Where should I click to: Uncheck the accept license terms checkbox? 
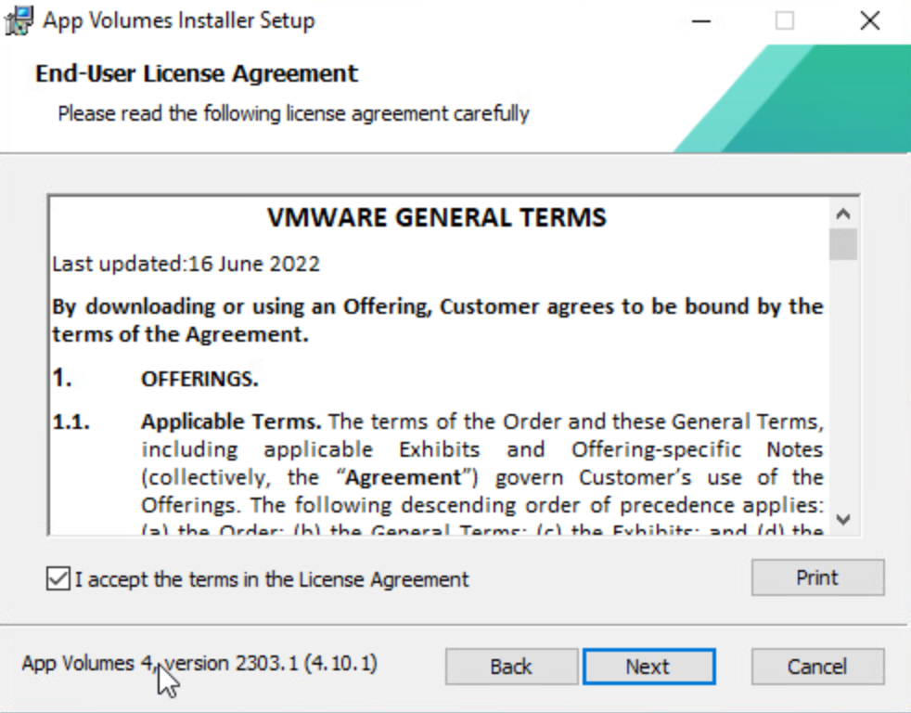(58, 579)
